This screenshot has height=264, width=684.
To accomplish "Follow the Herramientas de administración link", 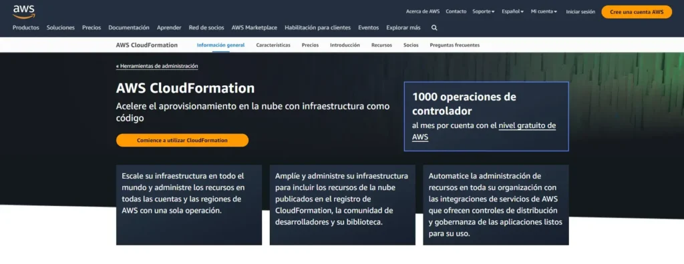I will pyautogui.click(x=157, y=66).
